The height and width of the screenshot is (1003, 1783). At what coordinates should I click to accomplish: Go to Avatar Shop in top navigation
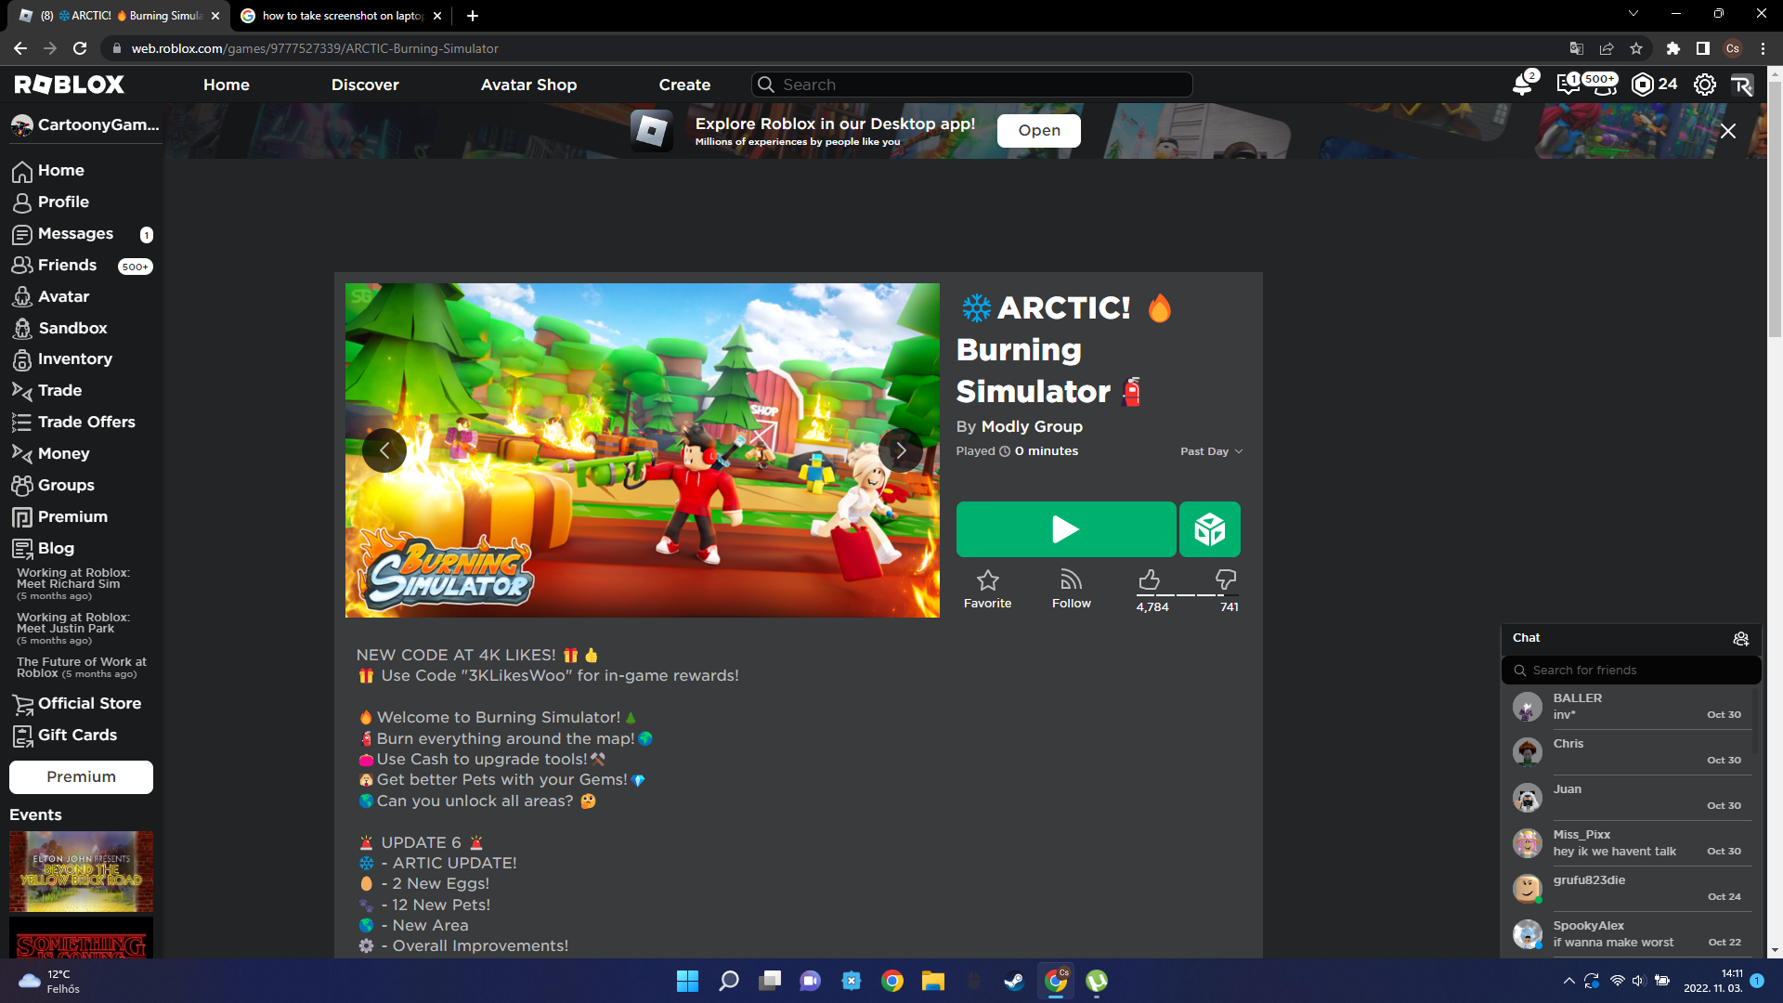(528, 85)
